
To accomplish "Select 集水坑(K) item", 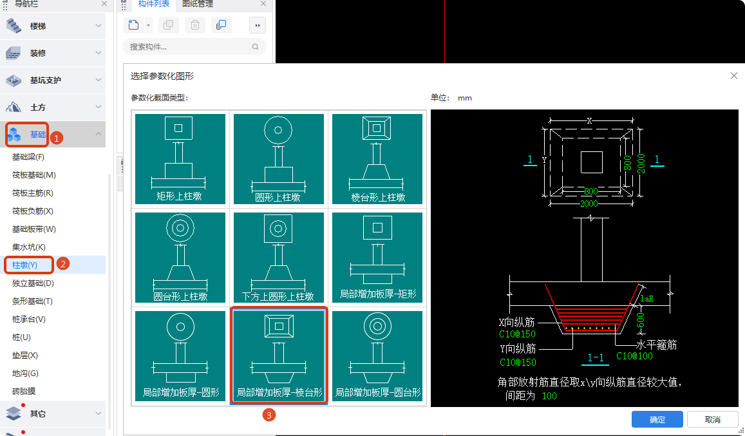I will click(x=28, y=247).
